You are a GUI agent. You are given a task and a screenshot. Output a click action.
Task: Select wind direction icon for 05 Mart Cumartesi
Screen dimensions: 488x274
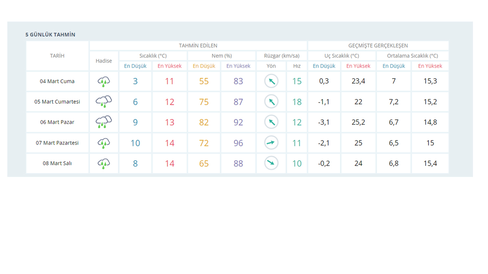point(271,102)
